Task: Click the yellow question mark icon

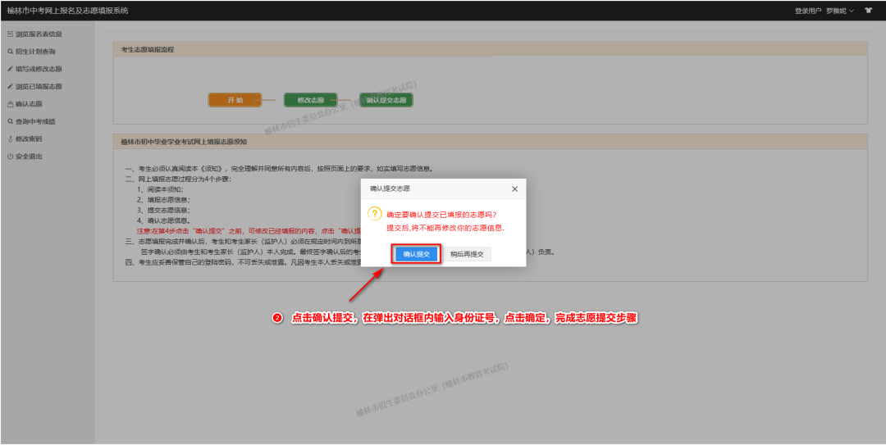Action: (x=374, y=213)
